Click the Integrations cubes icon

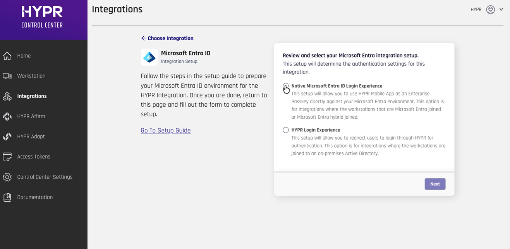click(x=7, y=96)
